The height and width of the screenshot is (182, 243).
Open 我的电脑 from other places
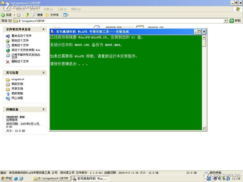(x=17, y=93)
